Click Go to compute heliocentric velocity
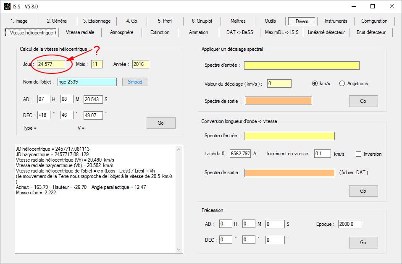The image size is (402, 264). pyautogui.click(x=161, y=123)
